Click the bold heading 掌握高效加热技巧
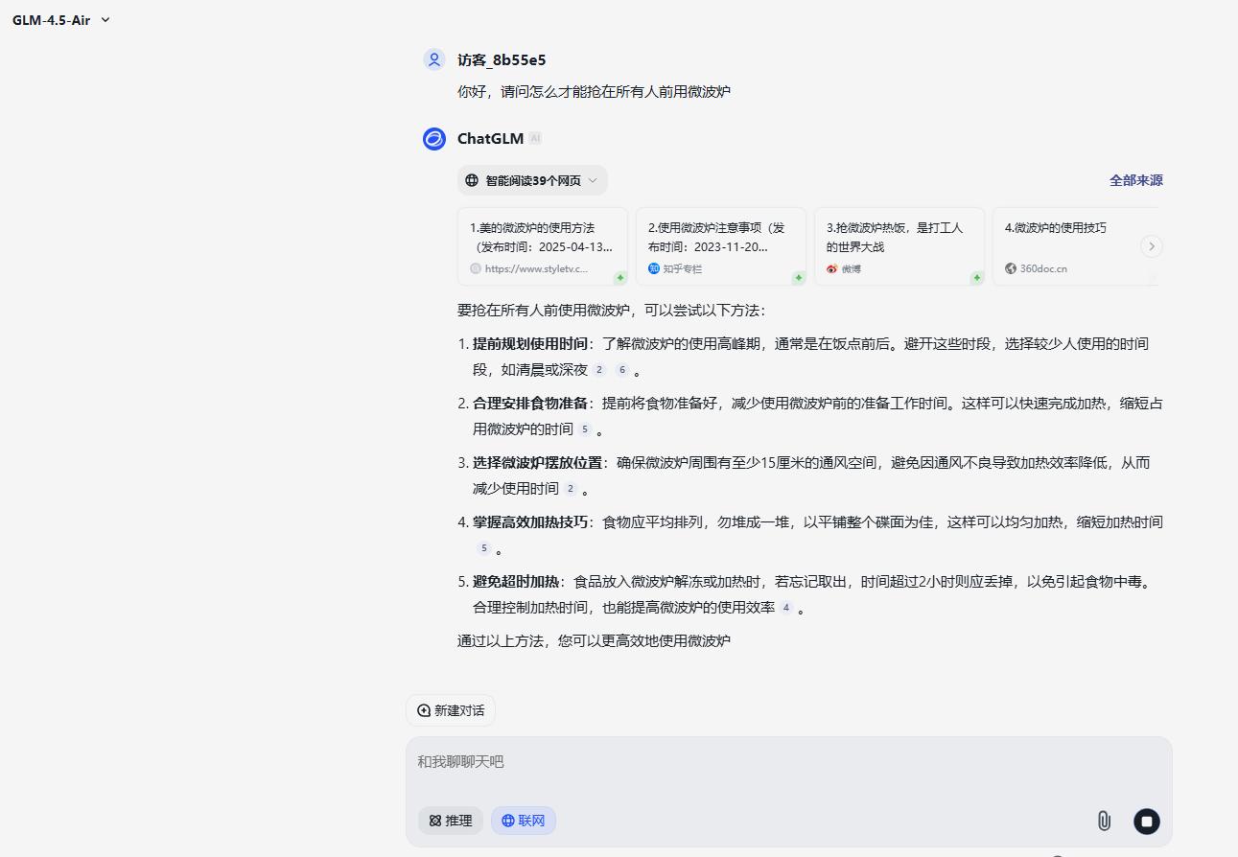This screenshot has height=857, width=1238. 530,522
